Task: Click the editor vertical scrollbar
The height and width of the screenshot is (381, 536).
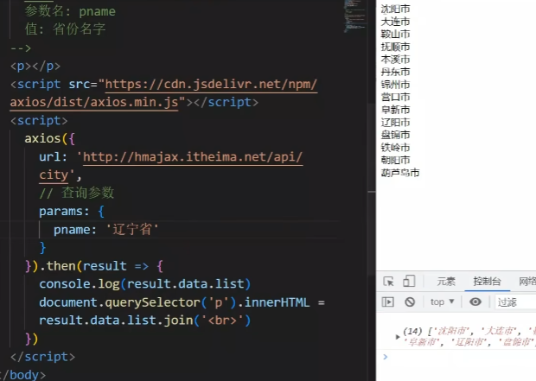Action: (371, 190)
